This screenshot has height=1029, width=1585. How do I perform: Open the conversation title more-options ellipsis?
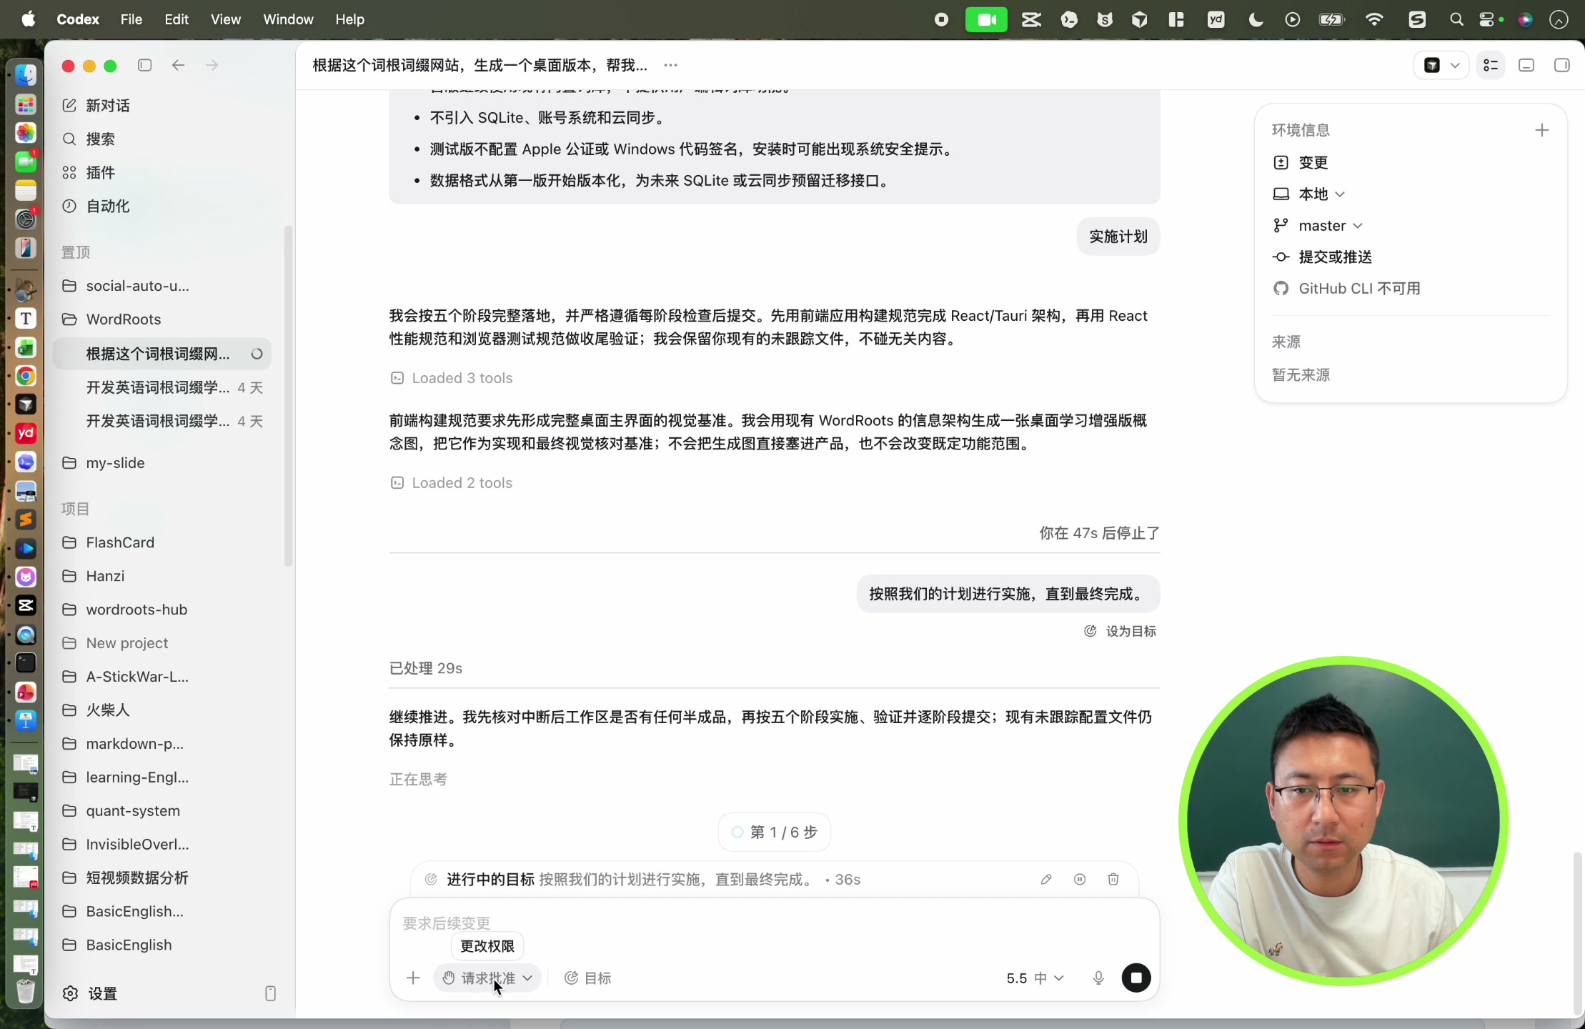pos(670,65)
